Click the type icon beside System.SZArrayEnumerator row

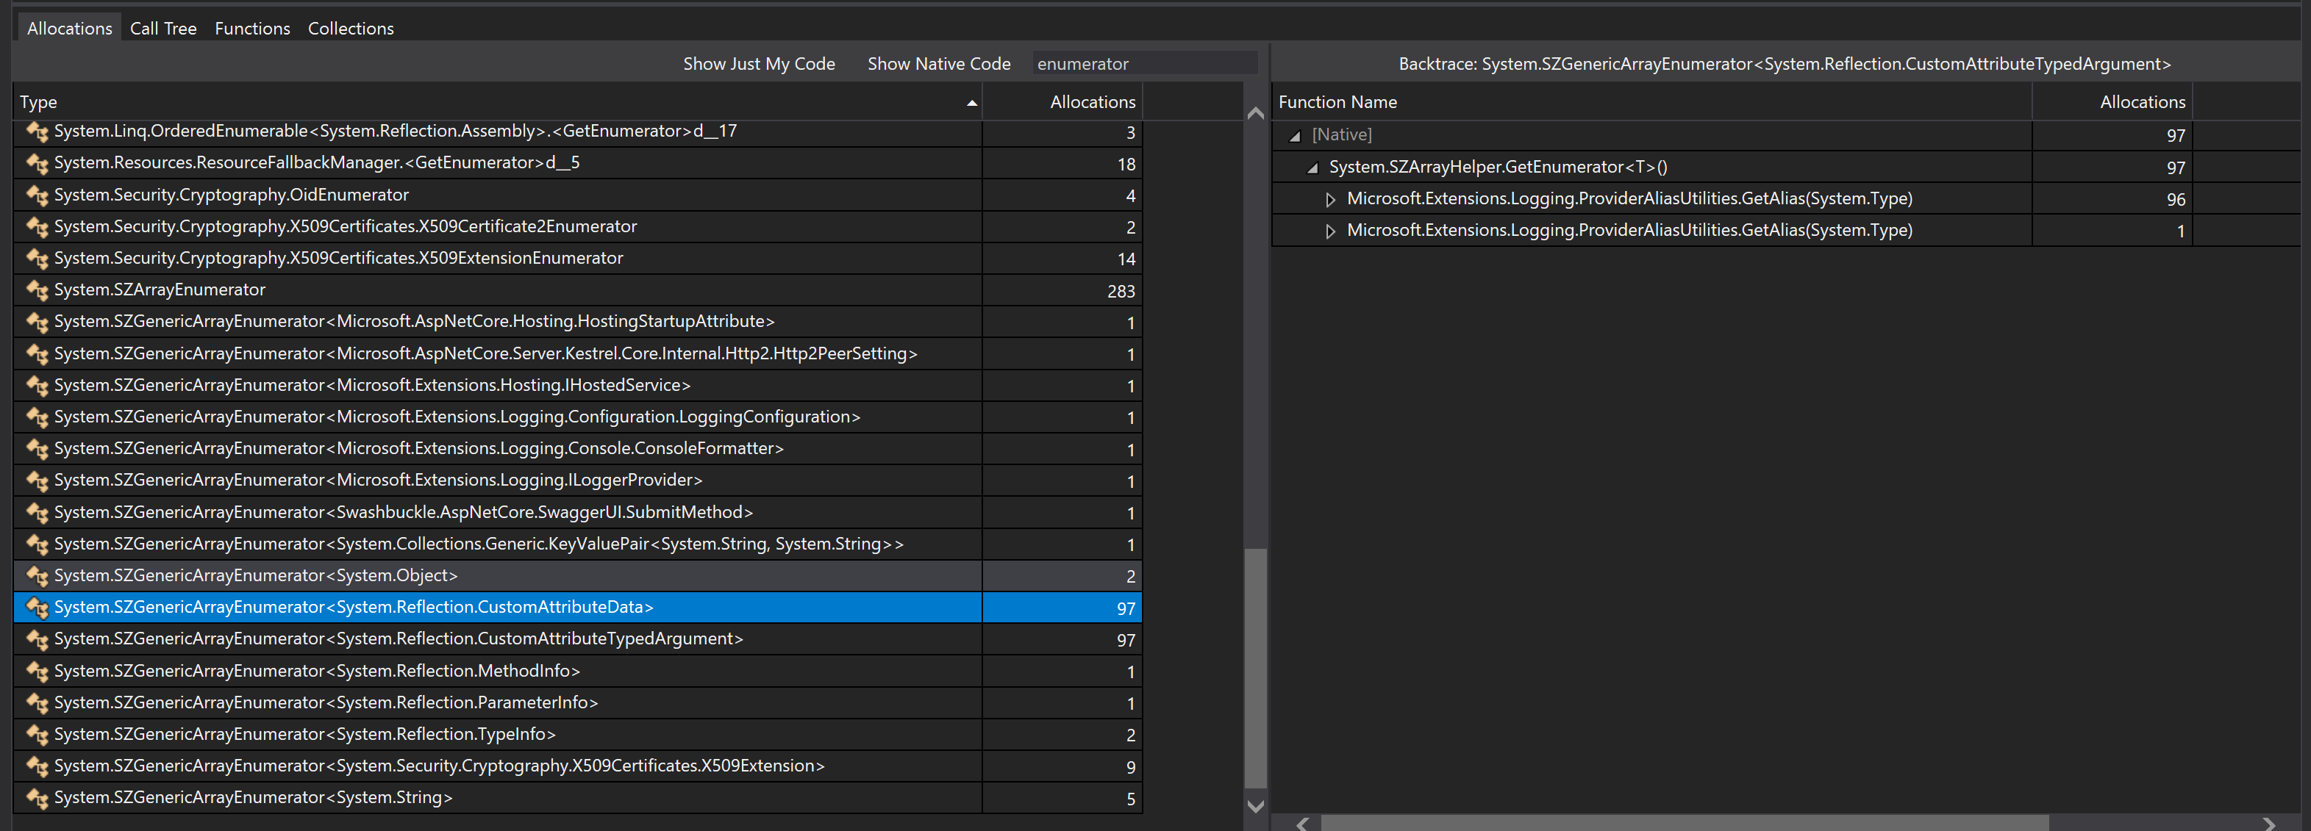click(x=37, y=290)
